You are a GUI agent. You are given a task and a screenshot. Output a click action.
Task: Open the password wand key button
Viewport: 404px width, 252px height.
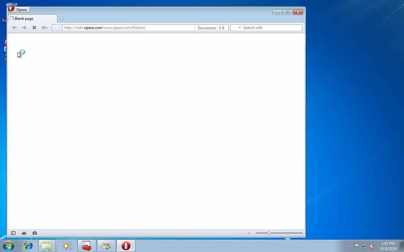pos(45,28)
